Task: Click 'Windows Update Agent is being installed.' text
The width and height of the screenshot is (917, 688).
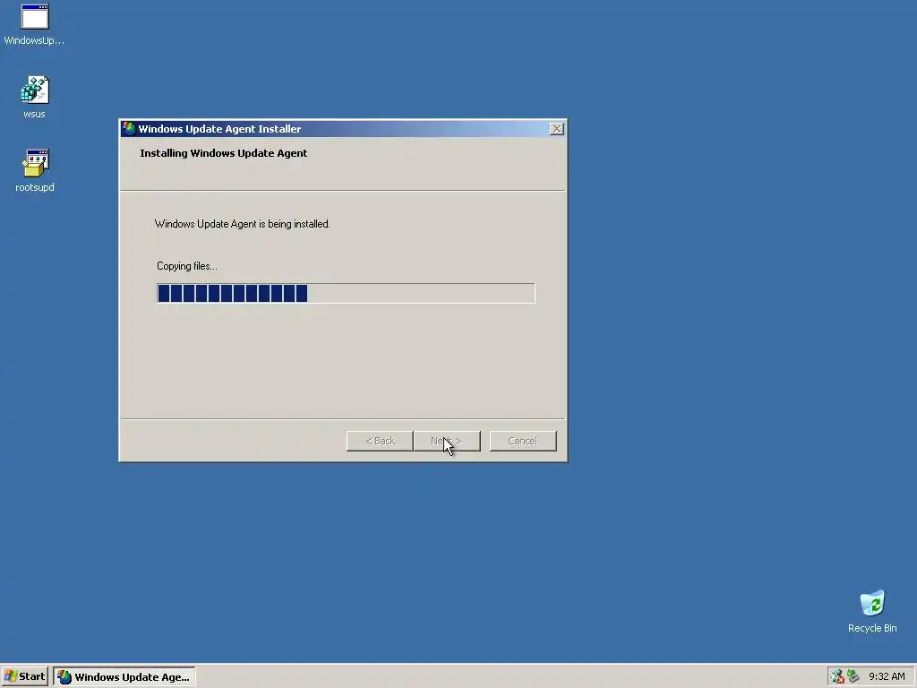Action: click(x=242, y=224)
